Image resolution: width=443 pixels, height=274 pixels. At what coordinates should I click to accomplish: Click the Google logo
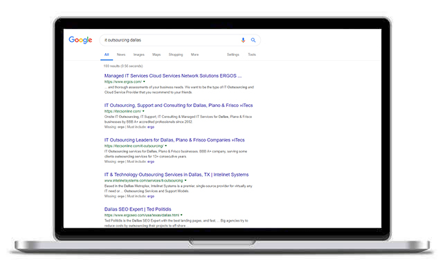(x=80, y=40)
